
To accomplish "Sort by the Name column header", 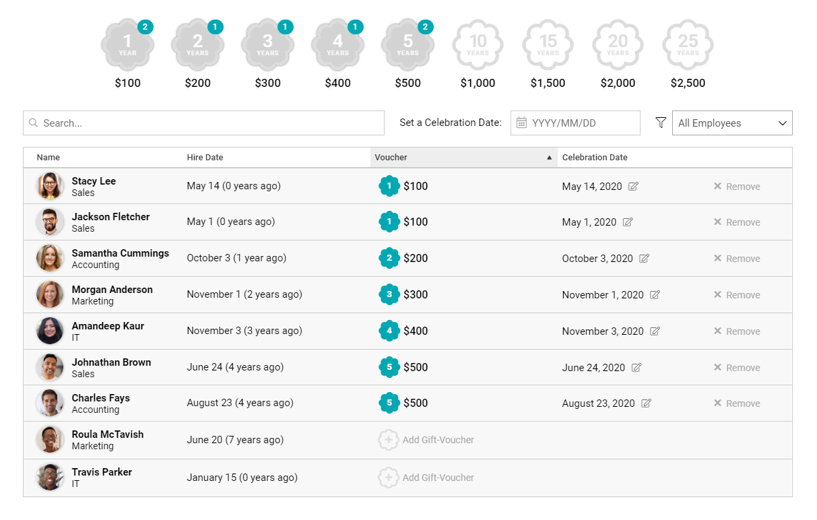I will click(x=48, y=158).
